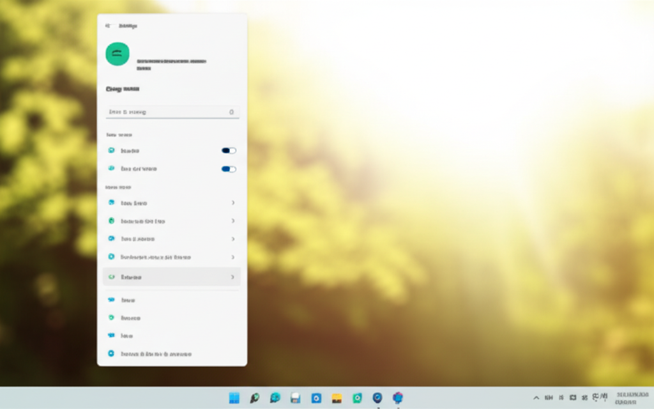
Task: Open the yellow File Explorer taskbar icon
Action: (337, 398)
